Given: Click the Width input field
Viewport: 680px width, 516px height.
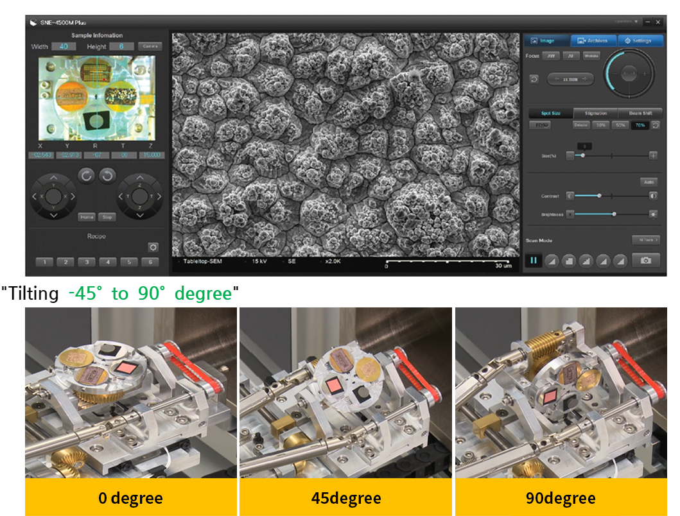Looking at the screenshot, I should point(64,46).
